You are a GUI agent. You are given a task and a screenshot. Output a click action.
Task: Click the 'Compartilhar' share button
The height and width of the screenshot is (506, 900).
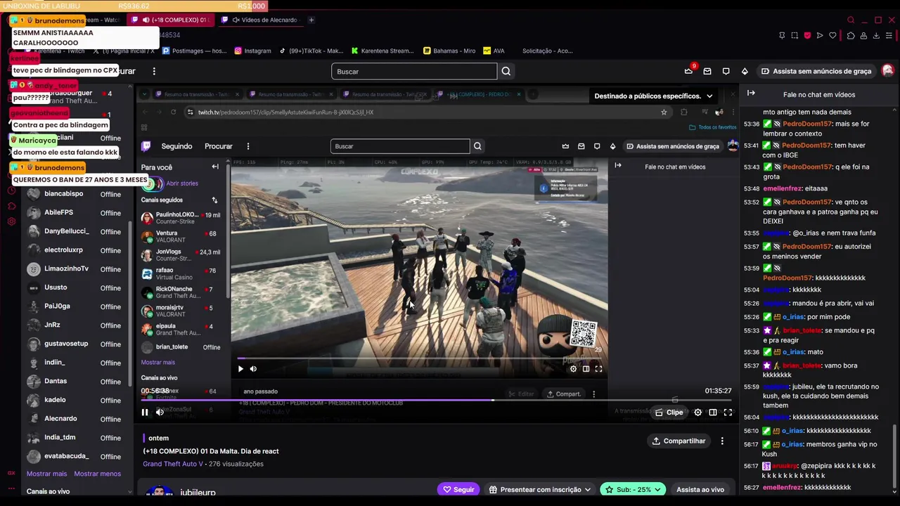click(679, 441)
